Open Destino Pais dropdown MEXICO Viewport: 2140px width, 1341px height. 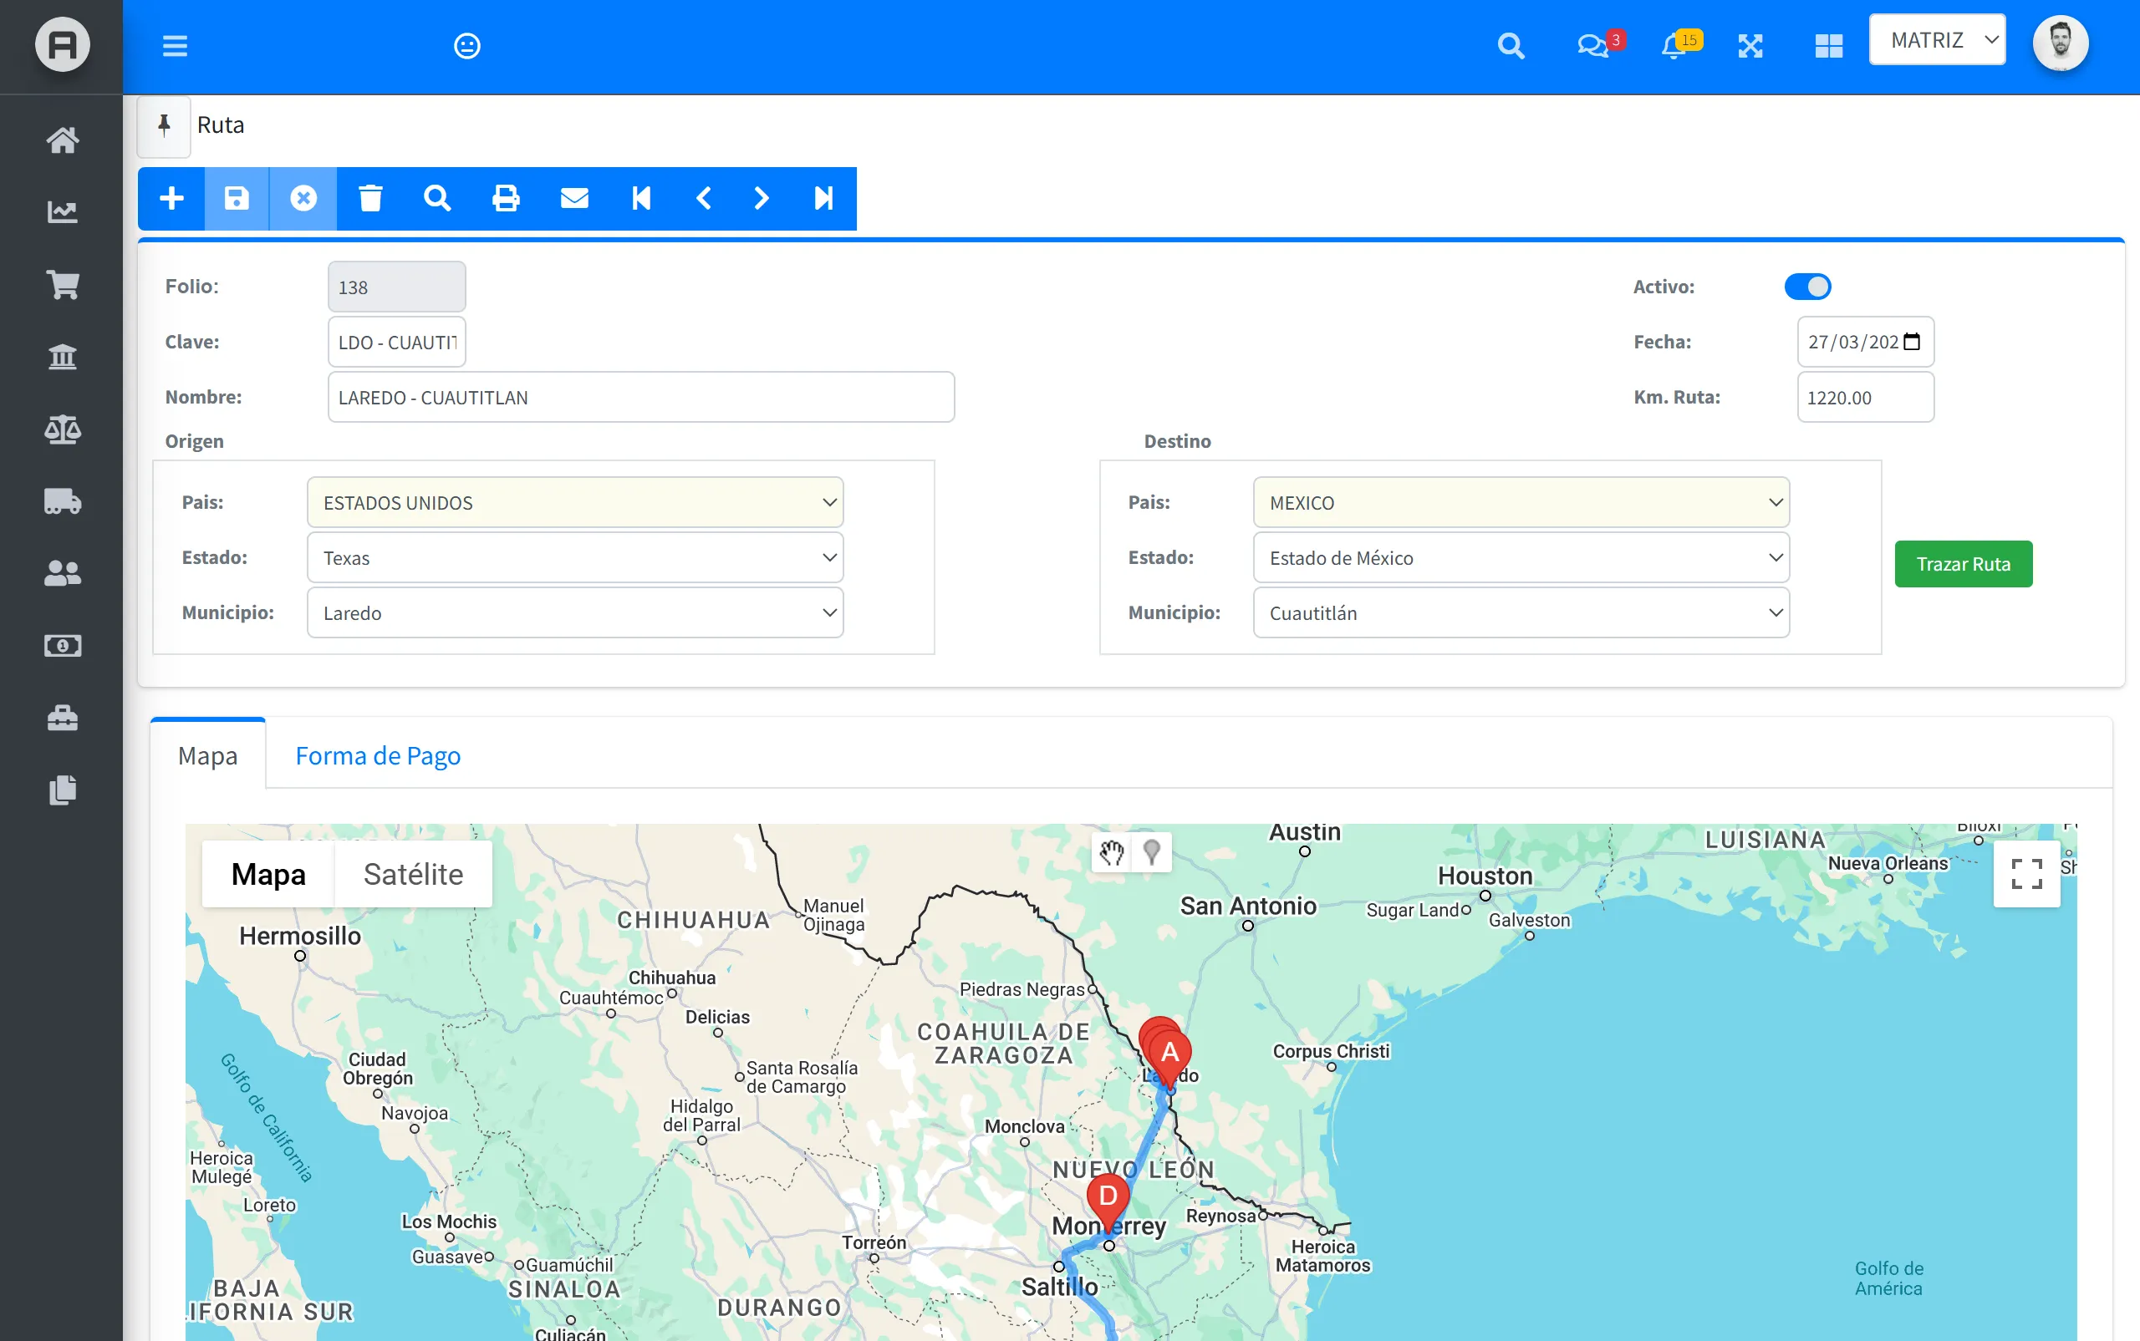coord(1521,502)
